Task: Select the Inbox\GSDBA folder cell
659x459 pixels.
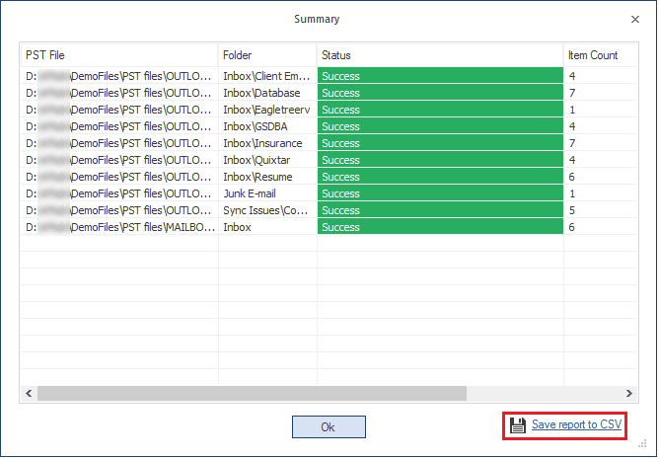Action: [x=267, y=126]
